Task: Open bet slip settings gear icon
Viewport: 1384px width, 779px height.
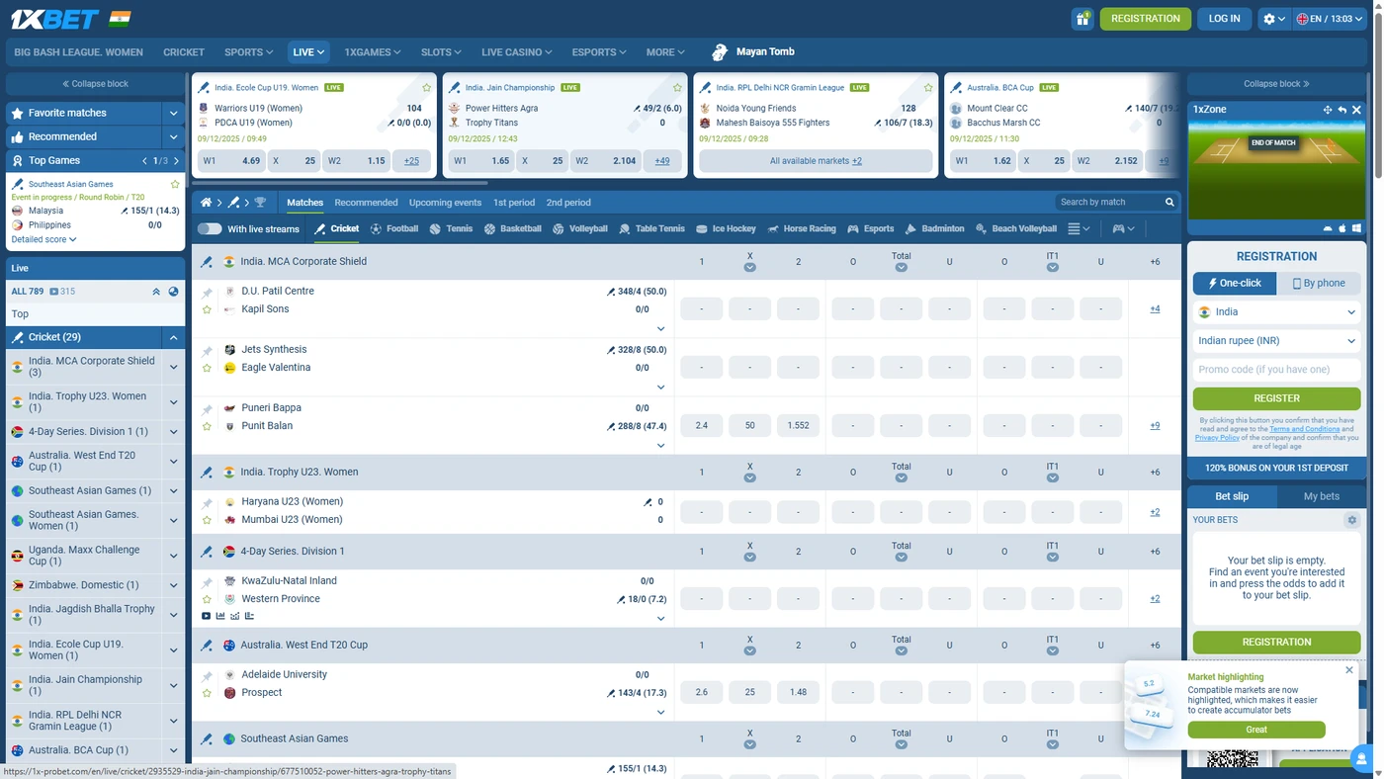Action: click(x=1351, y=519)
